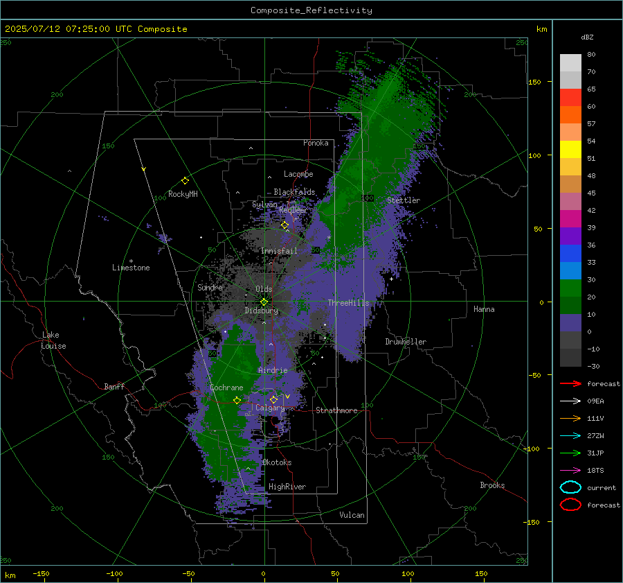Click the 80 value in dBZ legend
Image resolution: width=623 pixels, height=583 pixels.
tap(591, 55)
